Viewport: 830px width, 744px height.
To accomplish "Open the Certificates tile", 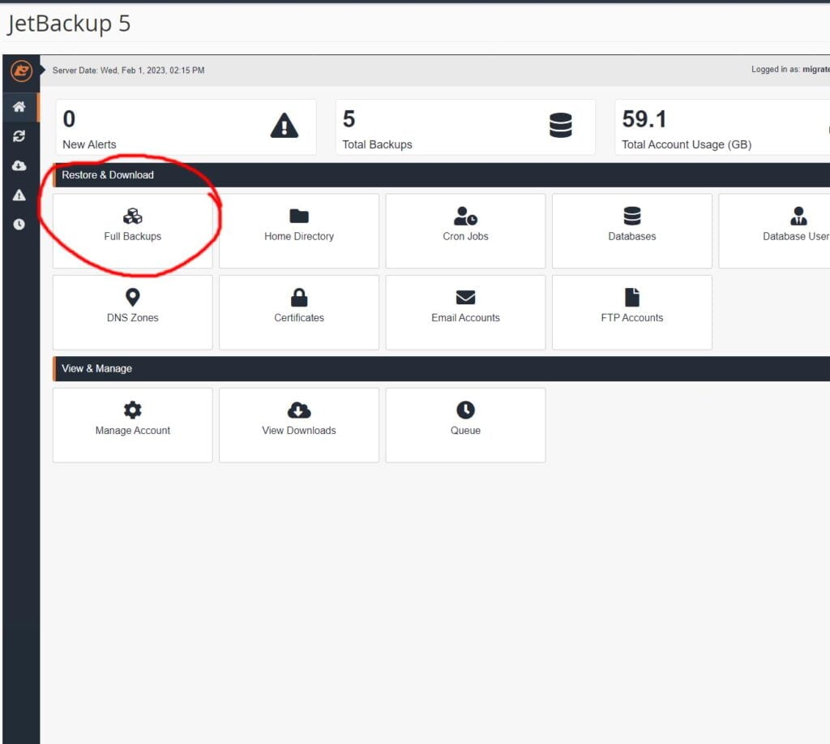I will tap(299, 312).
